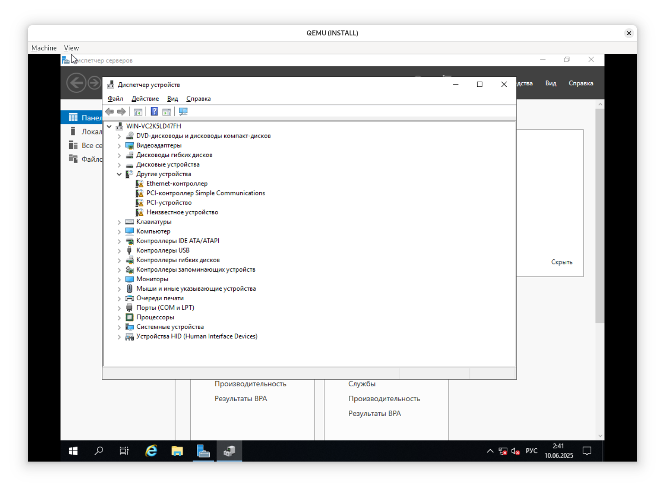Click the Forward arrow in Device Manager toolbar
This screenshot has height=492, width=665.
click(x=121, y=112)
